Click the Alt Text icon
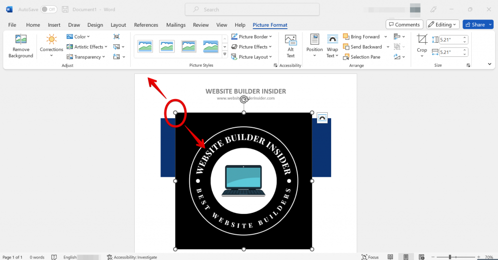 point(291,40)
